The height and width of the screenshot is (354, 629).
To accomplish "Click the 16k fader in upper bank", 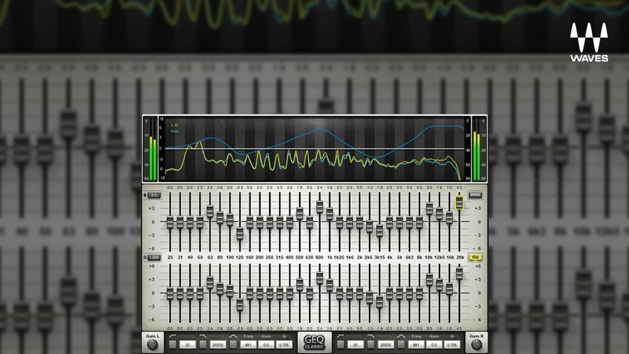I will [449, 218].
